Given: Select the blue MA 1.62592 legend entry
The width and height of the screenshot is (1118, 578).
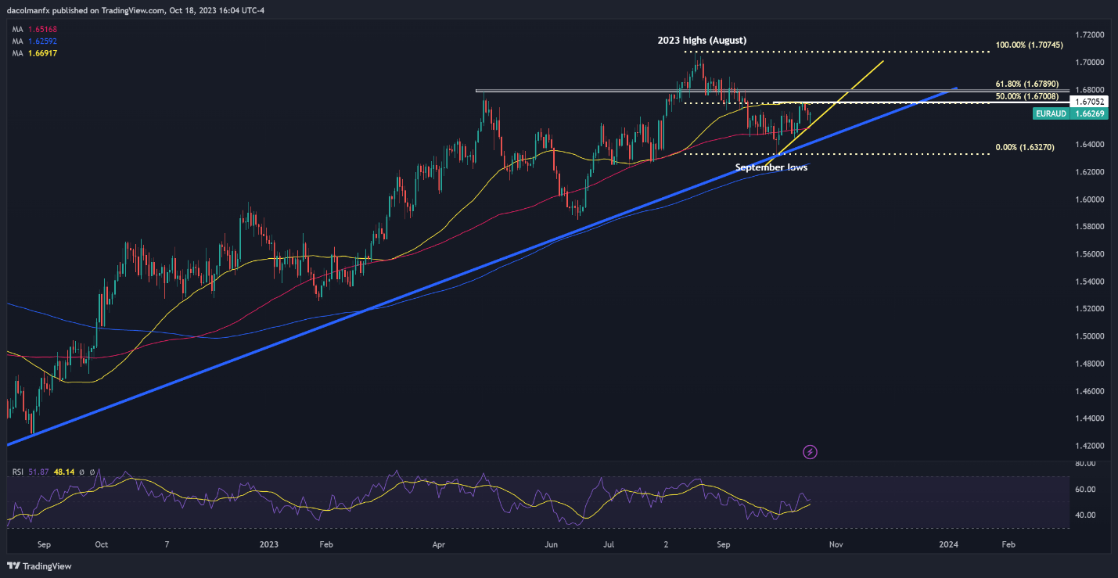Looking at the screenshot, I should pos(34,41).
